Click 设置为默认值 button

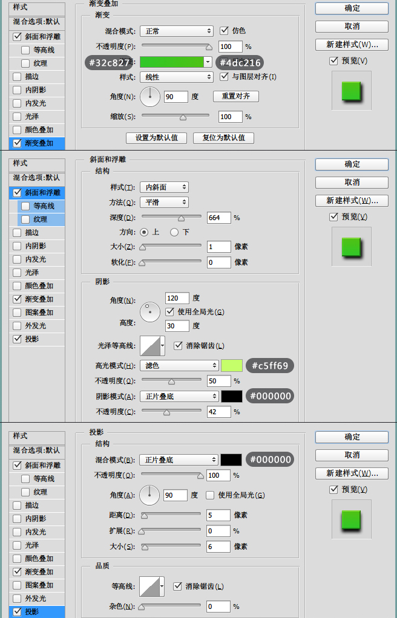[x=156, y=138]
